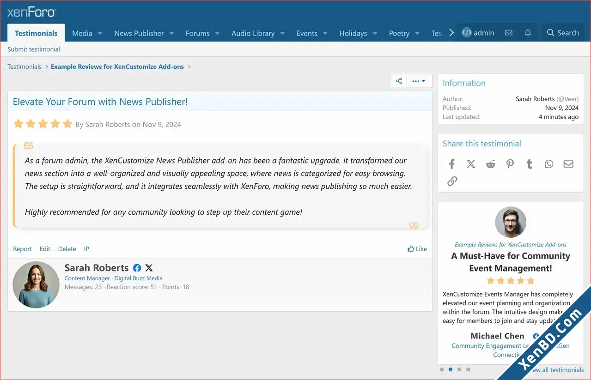Viewport: 591px width, 380px height.
Task: Click the XenForo logo
Action: point(31,12)
